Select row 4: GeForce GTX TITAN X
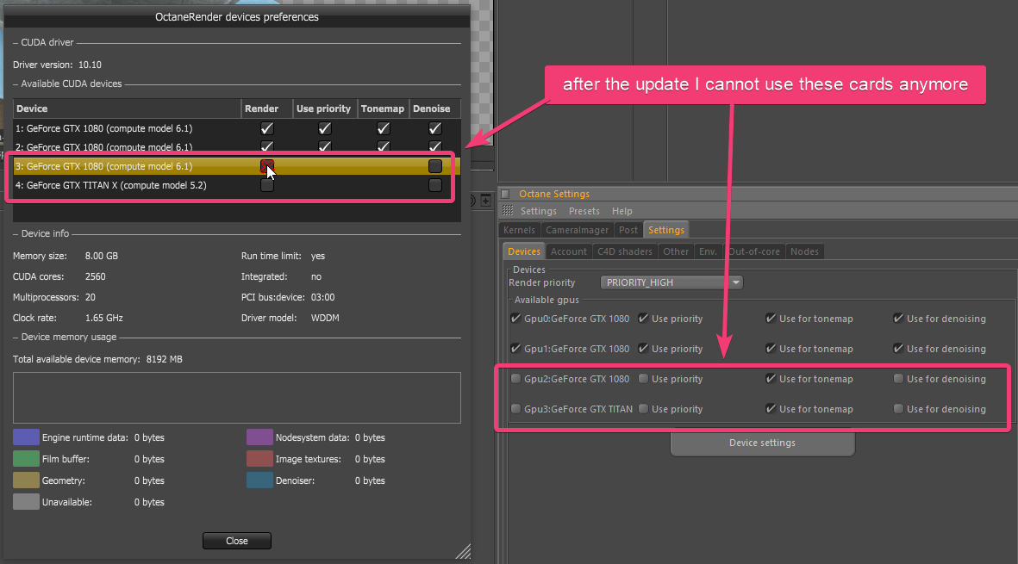1018x564 pixels. click(236, 185)
